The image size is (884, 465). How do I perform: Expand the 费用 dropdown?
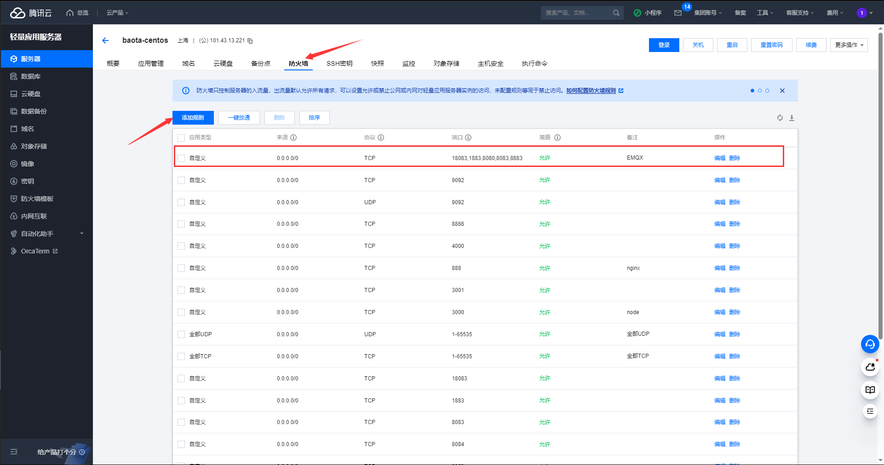click(x=835, y=13)
